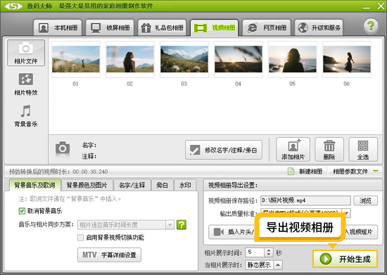The image size is (387, 275).
Task: Enable 启用背景视频切换功能 checkbox
Action: click(80, 238)
